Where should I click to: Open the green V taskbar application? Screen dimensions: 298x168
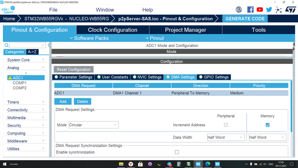pos(189,164)
